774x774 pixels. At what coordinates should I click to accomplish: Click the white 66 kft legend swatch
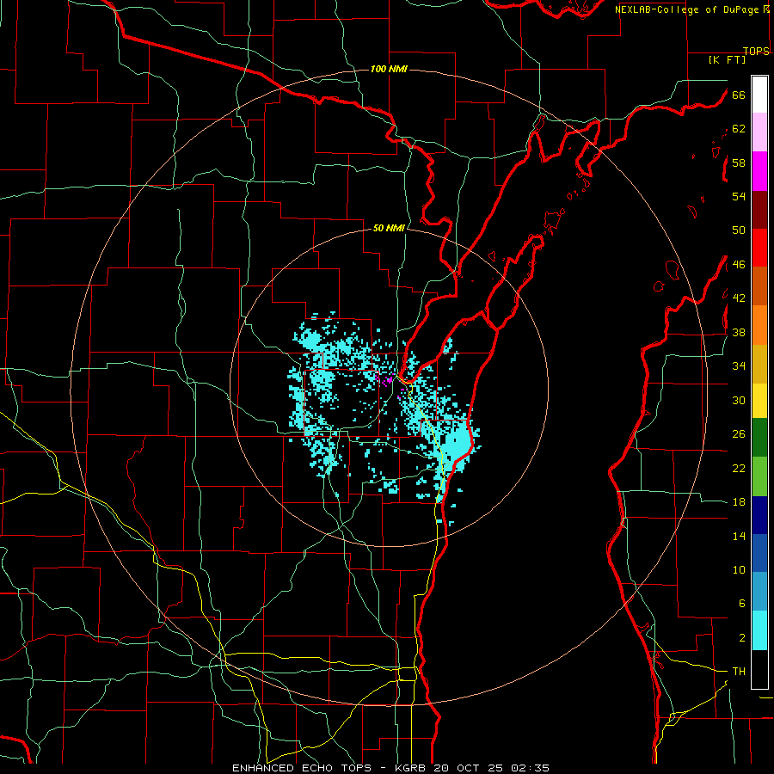tap(759, 95)
